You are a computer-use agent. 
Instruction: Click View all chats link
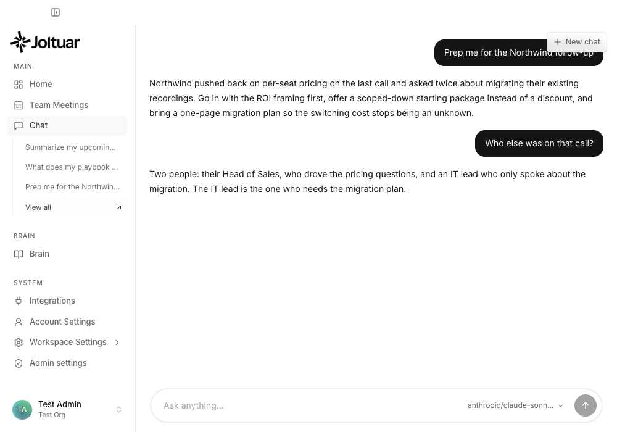click(73, 207)
